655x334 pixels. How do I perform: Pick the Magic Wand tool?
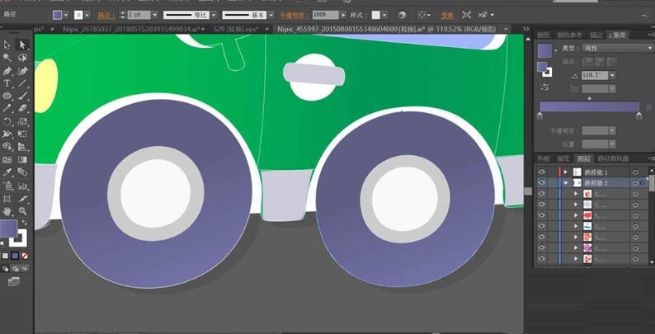click(7, 58)
